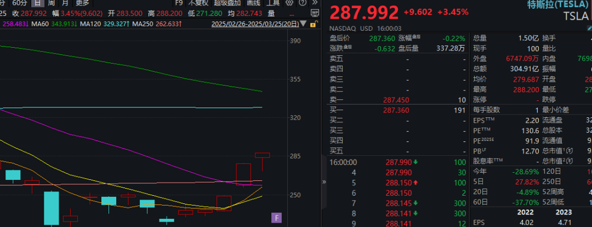Click the large price 287.992
This screenshot has height=227, width=592.
(364, 13)
